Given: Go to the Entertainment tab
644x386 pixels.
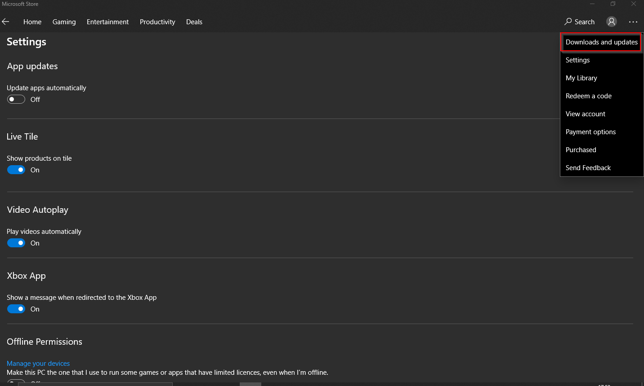Looking at the screenshot, I should click(x=107, y=22).
